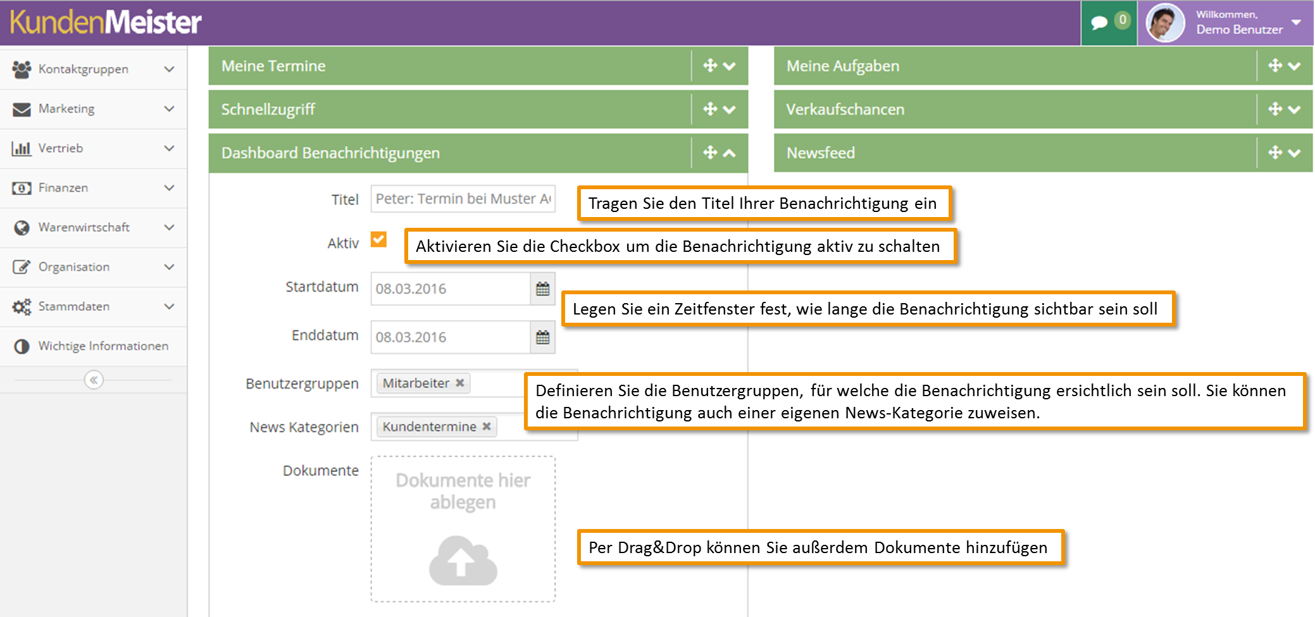The height and width of the screenshot is (617, 1315).
Task: Expand the Verkaufschancen panel
Action: pos(1295,109)
